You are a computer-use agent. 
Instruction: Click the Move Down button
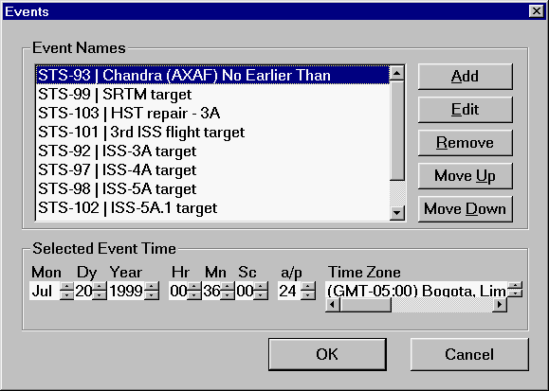pos(466,209)
